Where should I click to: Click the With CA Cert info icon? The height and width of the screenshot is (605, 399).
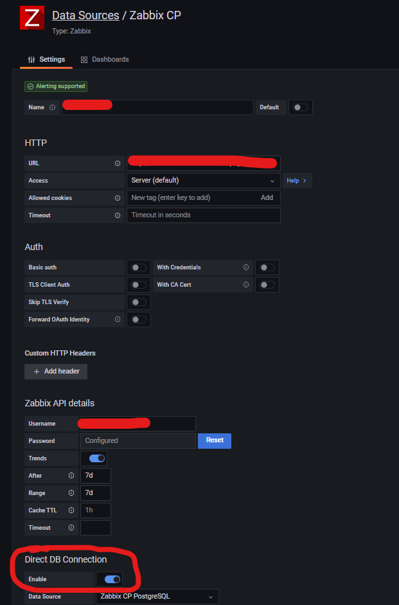pos(245,284)
